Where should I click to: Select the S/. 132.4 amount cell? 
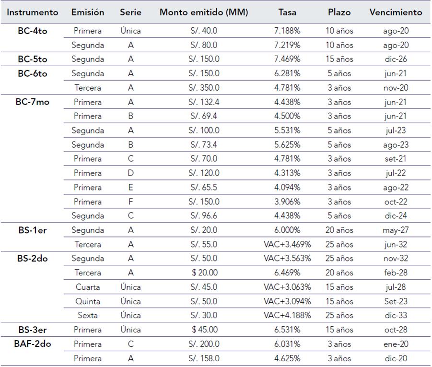[204, 102]
